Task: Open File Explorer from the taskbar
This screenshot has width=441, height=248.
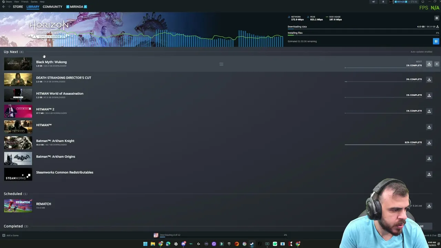Action: pos(153,244)
